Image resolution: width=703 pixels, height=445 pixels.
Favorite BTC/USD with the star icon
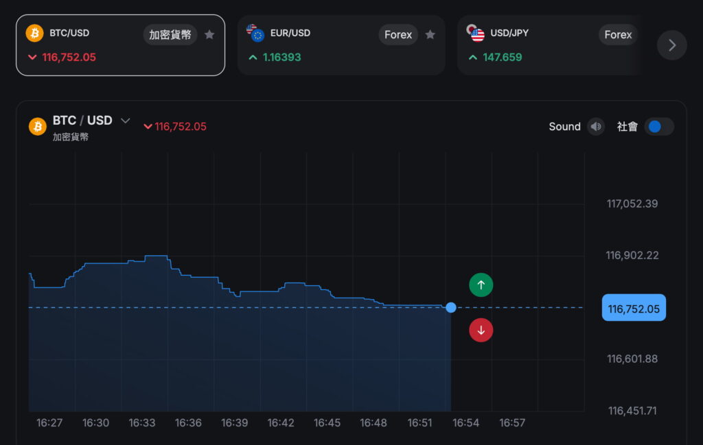point(209,35)
